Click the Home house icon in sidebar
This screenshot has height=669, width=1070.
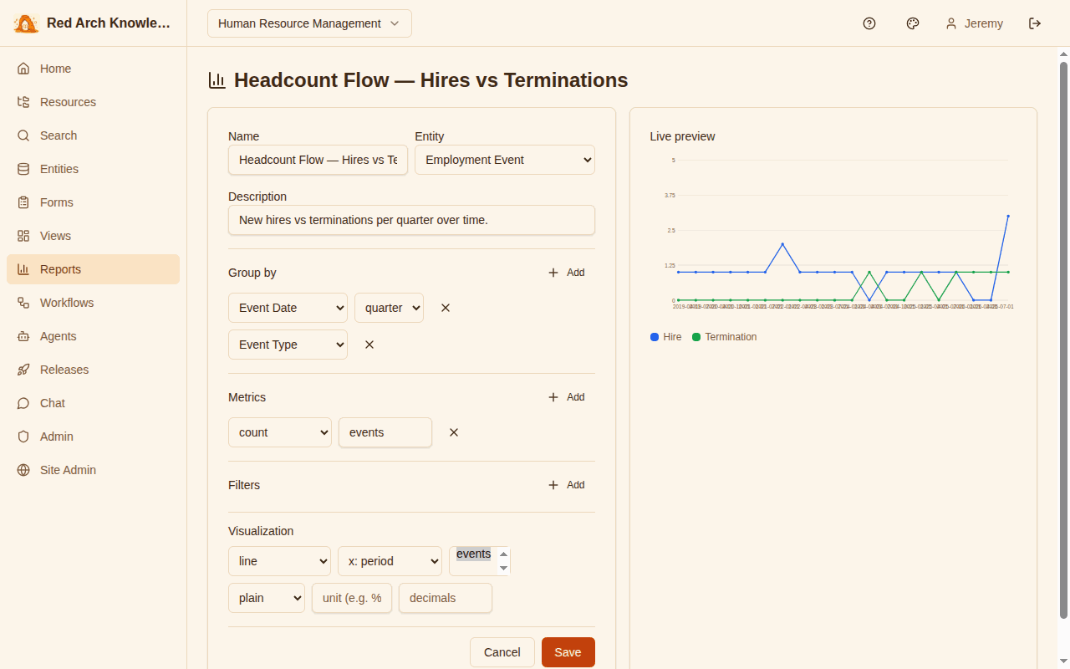[23, 69]
